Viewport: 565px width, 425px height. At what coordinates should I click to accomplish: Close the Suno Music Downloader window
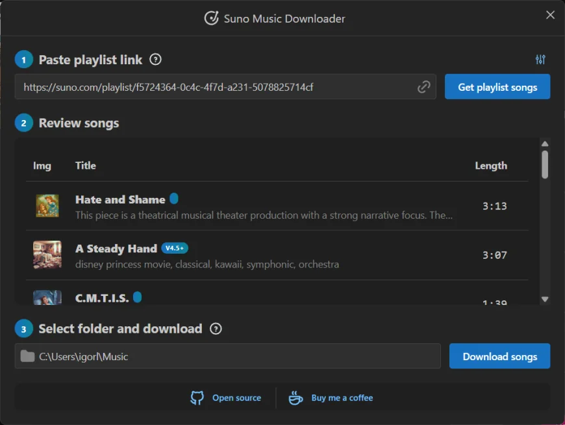pyautogui.click(x=550, y=15)
